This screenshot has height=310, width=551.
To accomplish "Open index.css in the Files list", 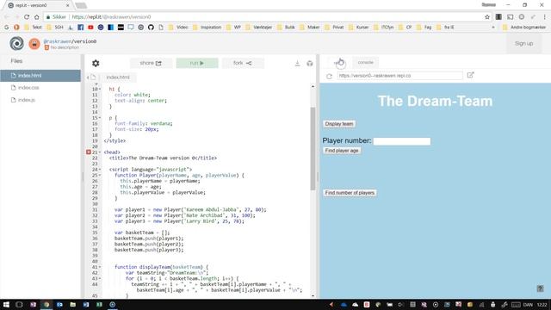I will pyautogui.click(x=40, y=88).
